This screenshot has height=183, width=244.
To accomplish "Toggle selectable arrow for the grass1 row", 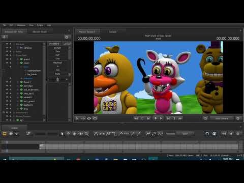I will point(11,59).
